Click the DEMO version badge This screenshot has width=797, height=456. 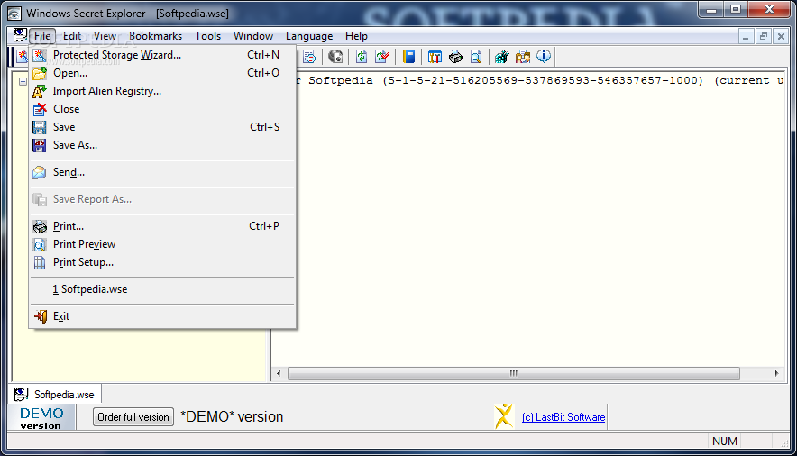[x=41, y=418]
